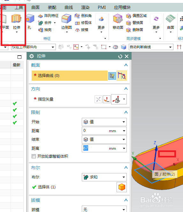This screenshot has height=212, width=183.
Task: Click the 曲面 surface icon in ribbon
Action: point(171,19)
